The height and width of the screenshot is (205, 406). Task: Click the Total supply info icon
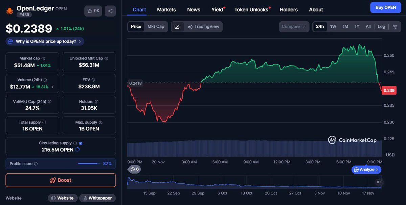click(x=44, y=123)
